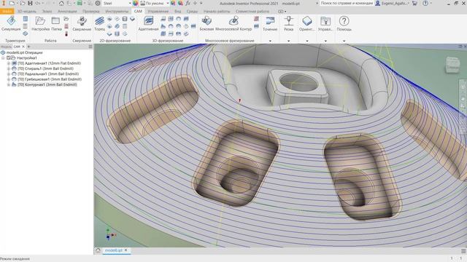Select Спираль1 (3mm Ball Endmill) operation
This screenshot has width=467, height=262.
tap(45, 68)
